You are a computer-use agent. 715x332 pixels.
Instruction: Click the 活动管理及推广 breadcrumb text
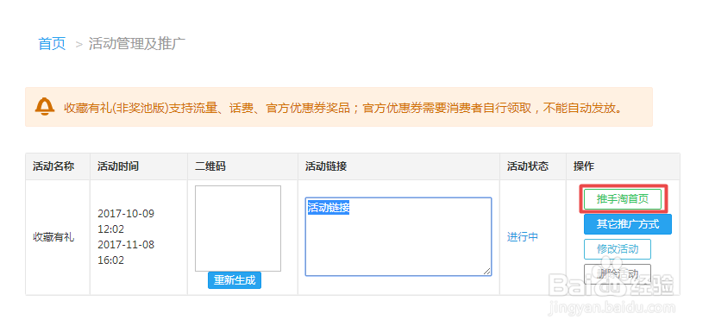click(x=137, y=44)
